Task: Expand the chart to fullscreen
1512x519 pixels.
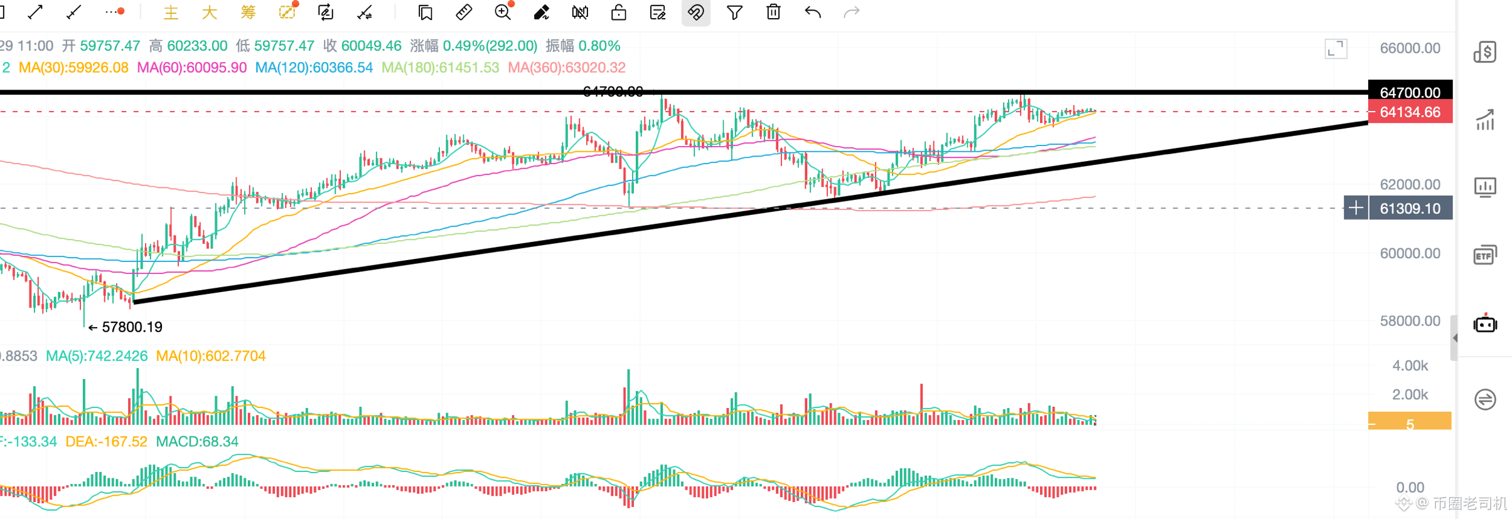Action: tap(1336, 49)
